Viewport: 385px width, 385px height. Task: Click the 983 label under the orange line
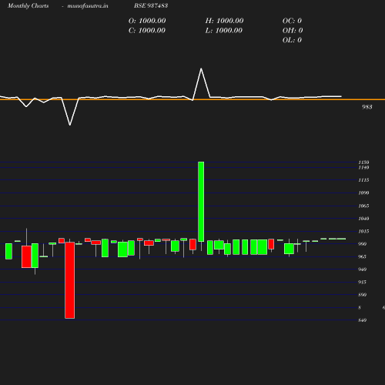pyautogui.click(x=367, y=107)
